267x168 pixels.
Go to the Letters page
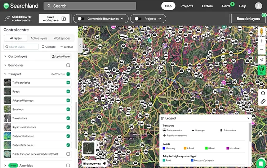point(207,6)
